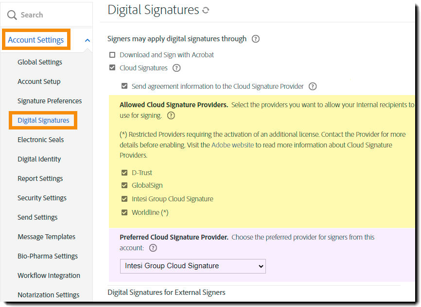Enable Download and Sign with Acrobat
Image resolution: width=421 pixels, height=307 pixels.
[112, 55]
